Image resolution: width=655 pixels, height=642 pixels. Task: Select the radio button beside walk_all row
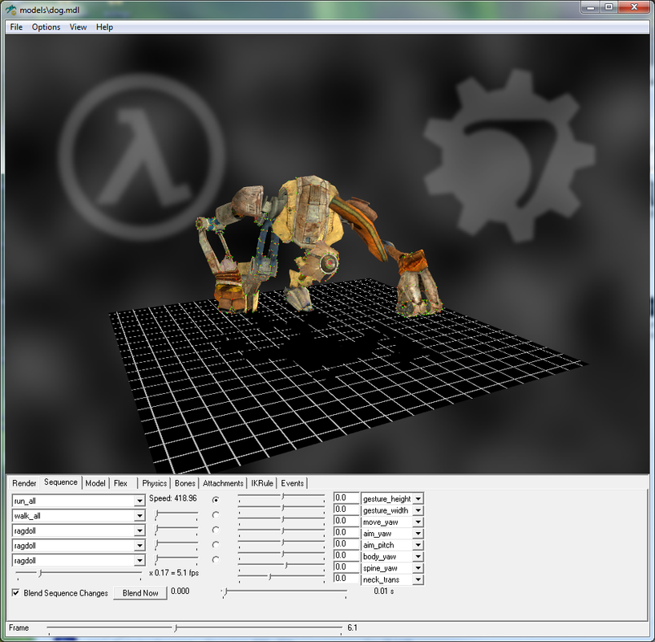tap(216, 515)
